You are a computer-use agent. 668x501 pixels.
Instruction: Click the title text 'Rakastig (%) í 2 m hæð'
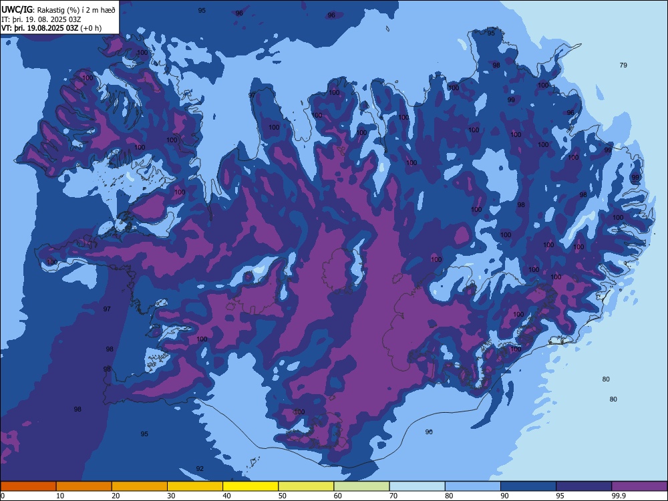76,10
